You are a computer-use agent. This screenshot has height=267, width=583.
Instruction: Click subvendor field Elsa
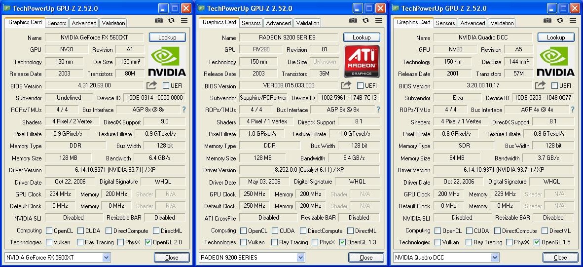tap(458, 98)
